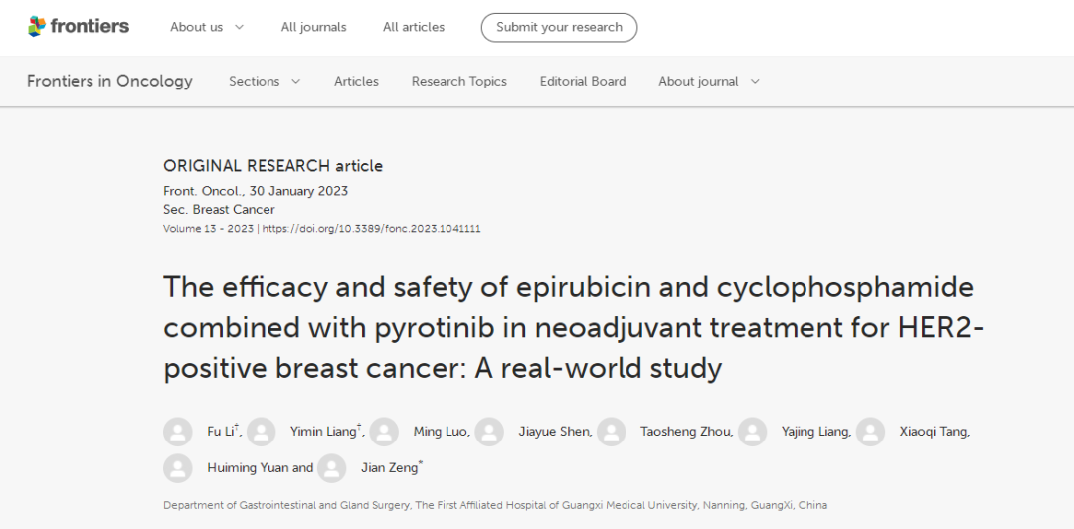The height and width of the screenshot is (529, 1074).
Task: Select the Research Topics tab
Action: pos(458,81)
